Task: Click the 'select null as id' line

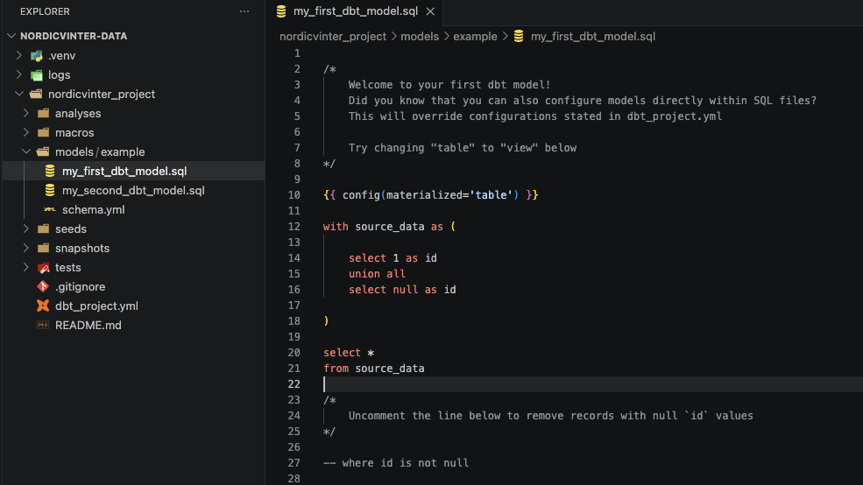Action: coord(402,290)
